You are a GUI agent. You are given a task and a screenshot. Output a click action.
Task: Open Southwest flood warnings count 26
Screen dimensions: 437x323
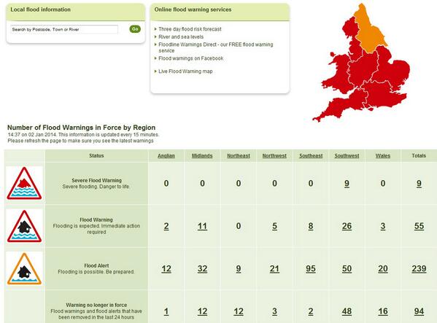click(347, 226)
